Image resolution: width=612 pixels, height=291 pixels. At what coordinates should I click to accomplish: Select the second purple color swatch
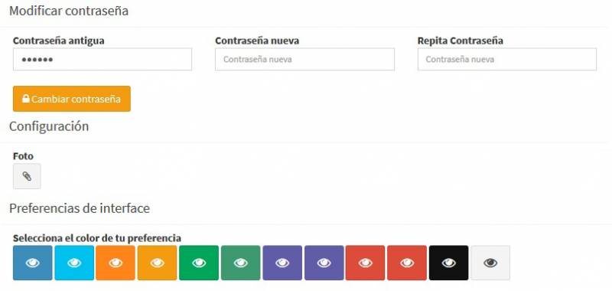(x=324, y=263)
